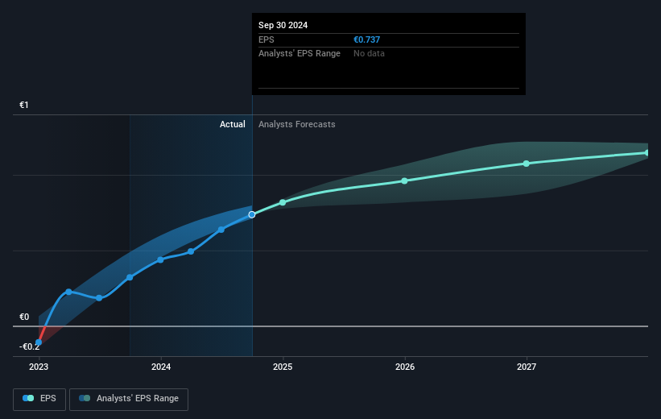Select the Sep 30 2024 EPS data point
661x419 pixels.
(x=252, y=215)
